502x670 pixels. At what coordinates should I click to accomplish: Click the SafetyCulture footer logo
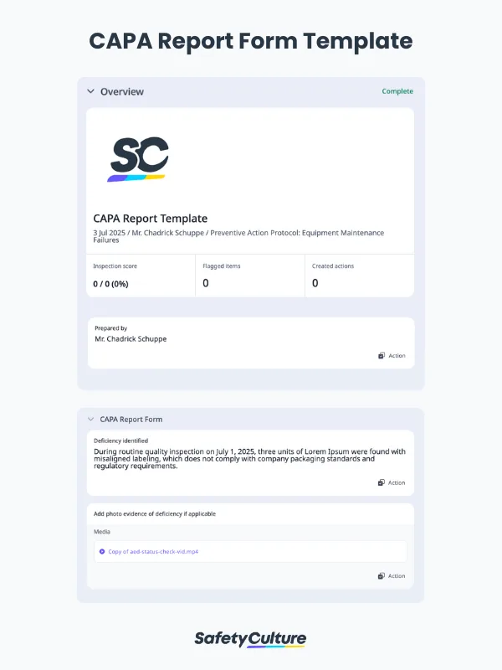[250, 639]
